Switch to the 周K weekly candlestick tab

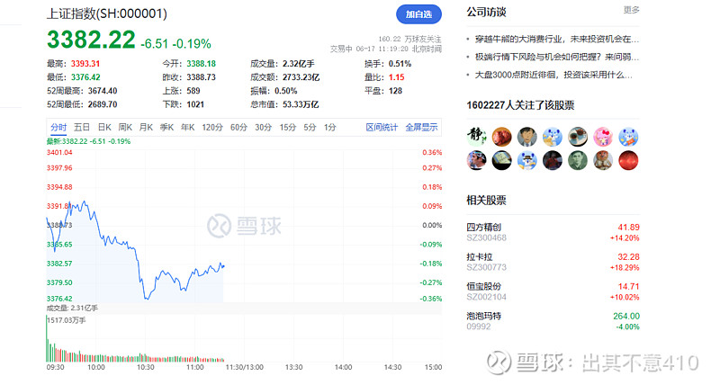tap(125, 127)
